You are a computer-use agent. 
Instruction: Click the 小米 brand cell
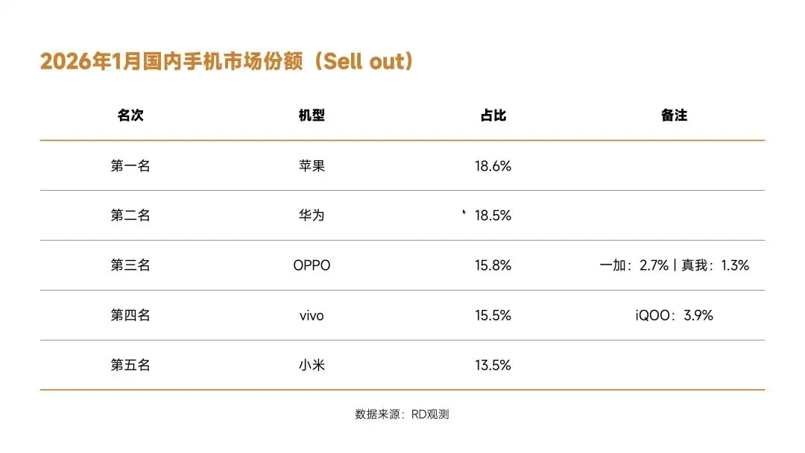pyautogui.click(x=312, y=365)
